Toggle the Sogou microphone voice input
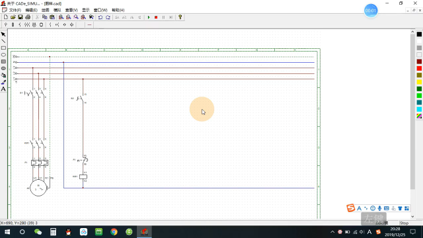The height and width of the screenshot is (238, 423). [x=379, y=208]
